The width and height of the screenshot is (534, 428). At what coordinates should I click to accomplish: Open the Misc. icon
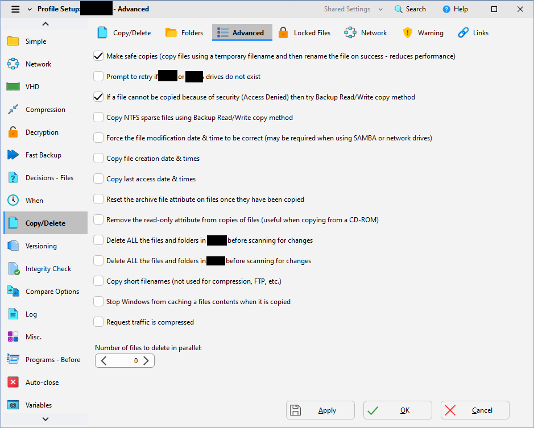[13, 336]
